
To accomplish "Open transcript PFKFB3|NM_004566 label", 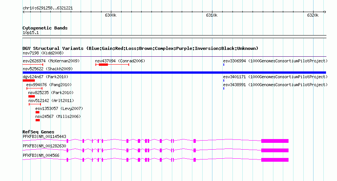I will click(x=41, y=155).
